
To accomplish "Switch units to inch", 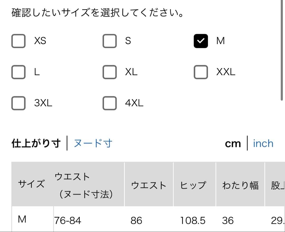I will (x=263, y=144).
